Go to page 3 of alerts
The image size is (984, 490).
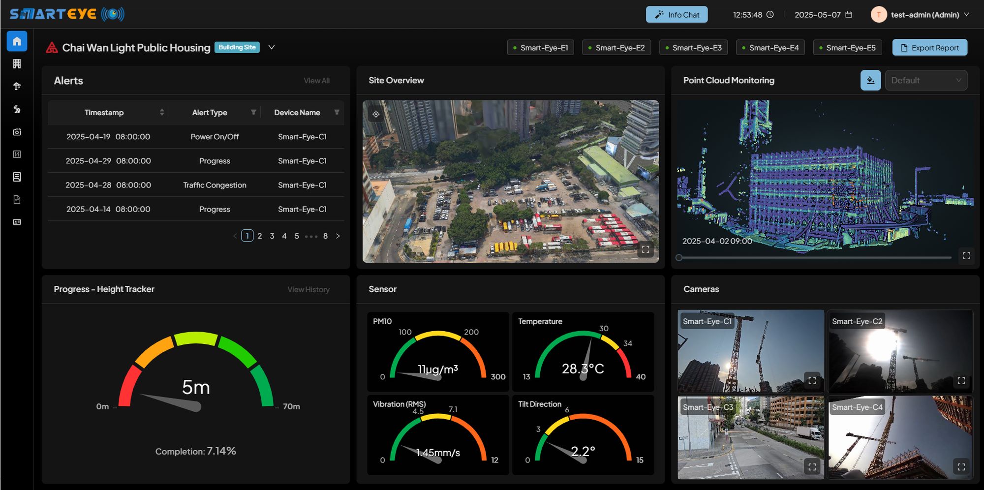coord(272,236)
